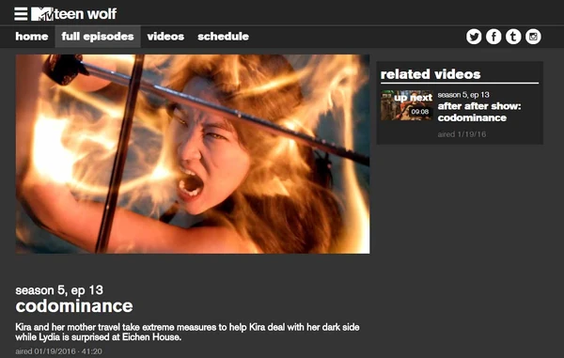
Task: Click 'season 5, ep 13' above episode title
Action: point(59,289)
